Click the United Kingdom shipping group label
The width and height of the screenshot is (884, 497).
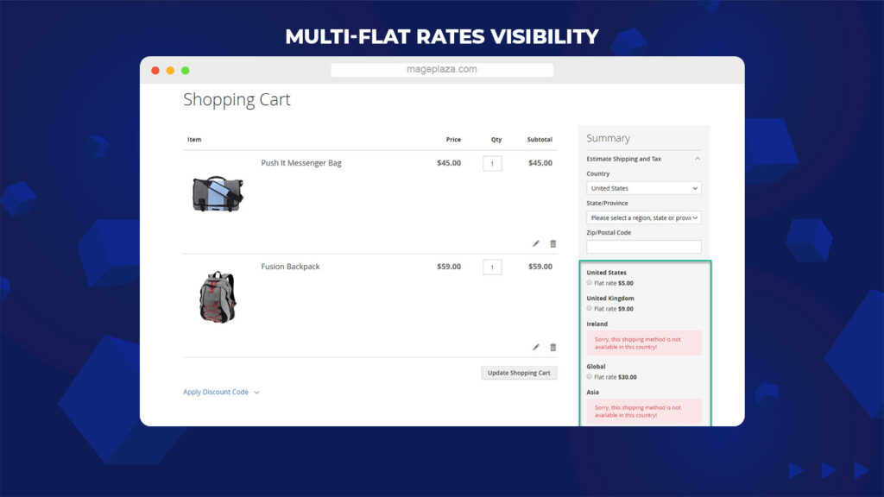click(610, 298)
